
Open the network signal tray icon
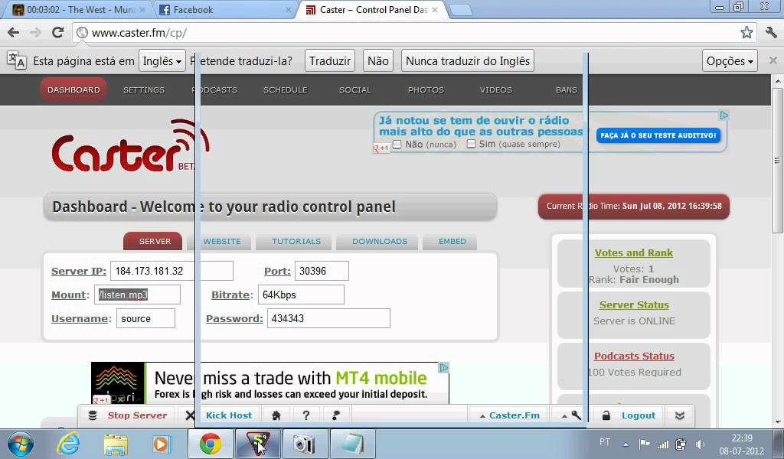[662, 444]
